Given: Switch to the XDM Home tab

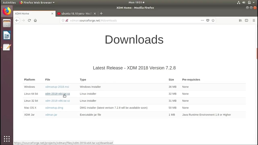Looking at the screenshot, I should [34, 13].
